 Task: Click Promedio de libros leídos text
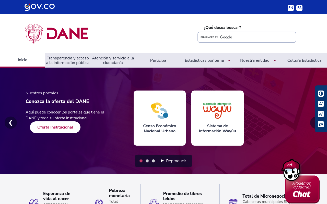[182, 196]
